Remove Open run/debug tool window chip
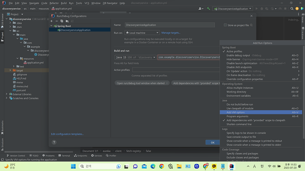 click(x=167, y=83)
